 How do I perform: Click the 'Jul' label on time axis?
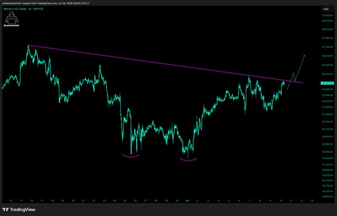[187, 201]
